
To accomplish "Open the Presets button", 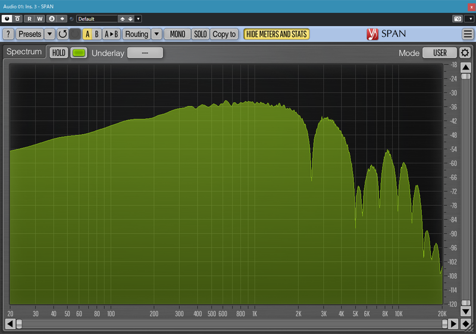I will point(30,34).
